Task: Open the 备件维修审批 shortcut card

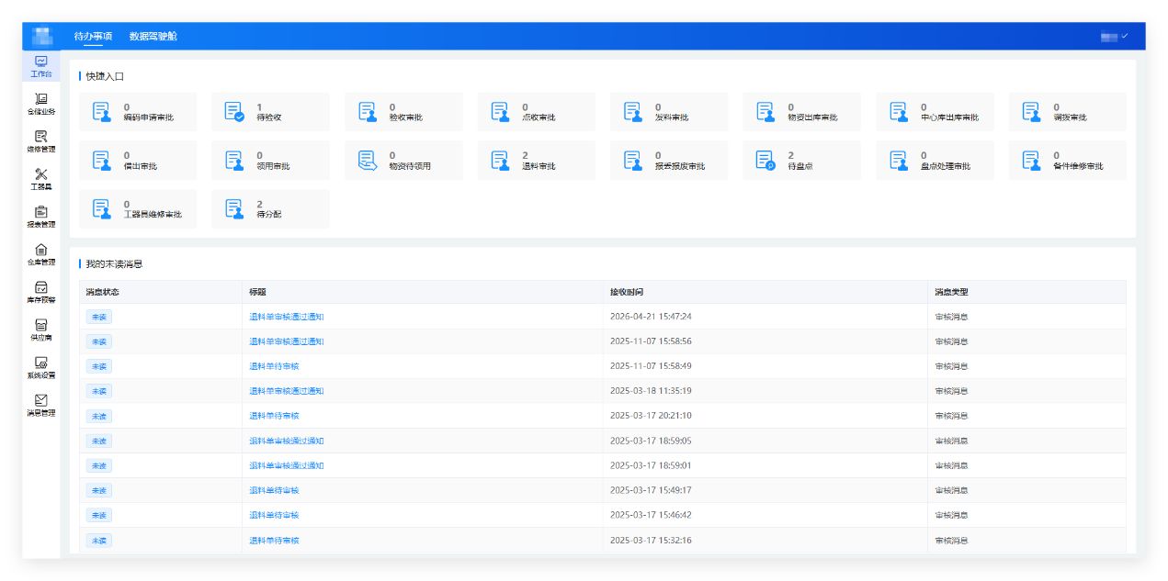Action: 1067,161
